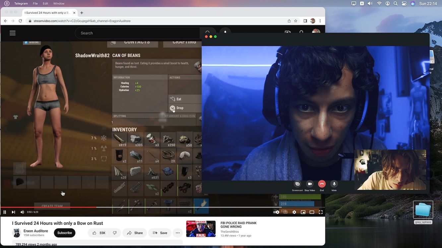Screen dimensions: 442x248
Task: Open the Window menu in menu bar
Action: click(59, 4)
